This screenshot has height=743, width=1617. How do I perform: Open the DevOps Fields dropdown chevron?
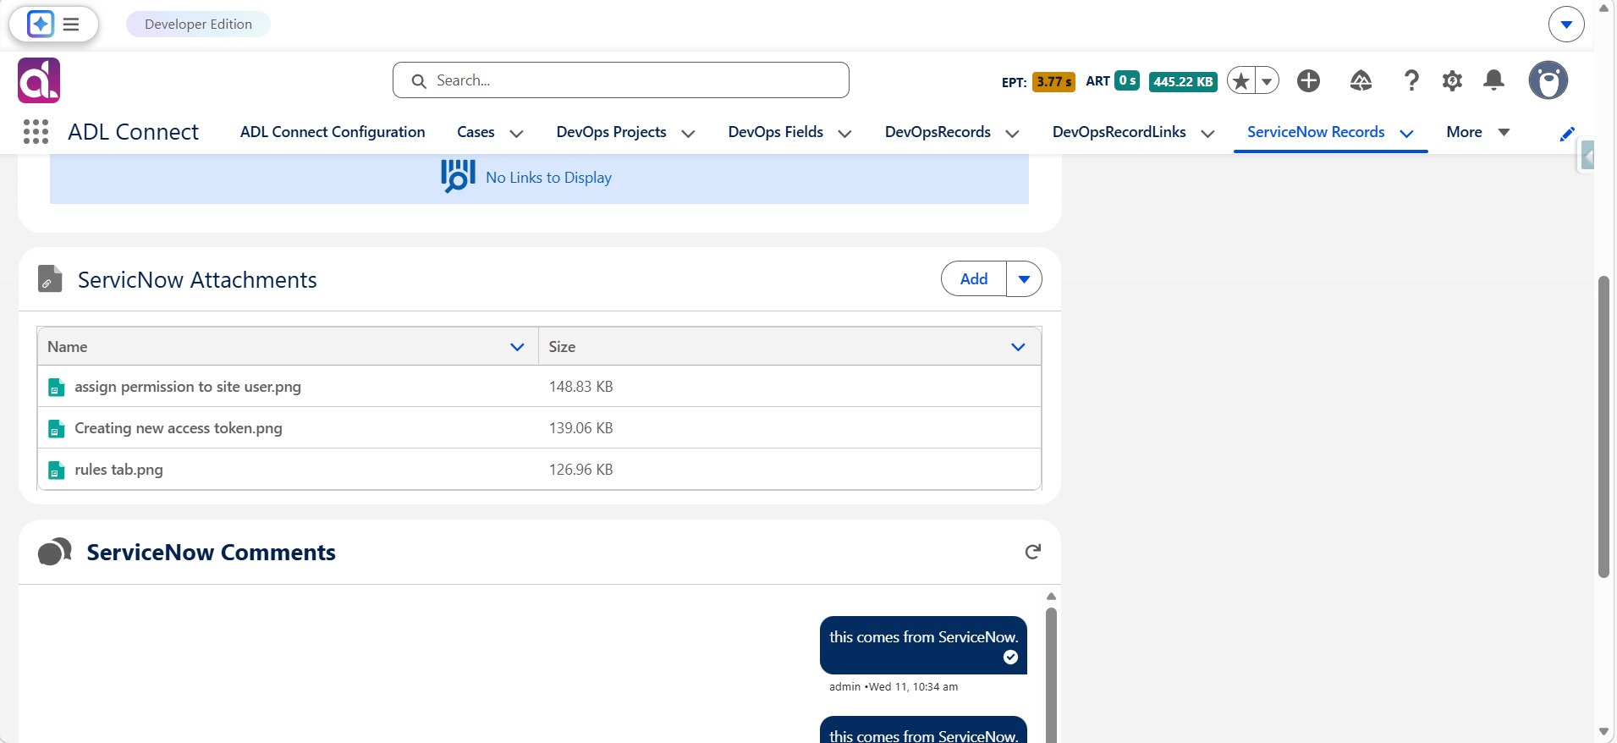pos(844,134)
